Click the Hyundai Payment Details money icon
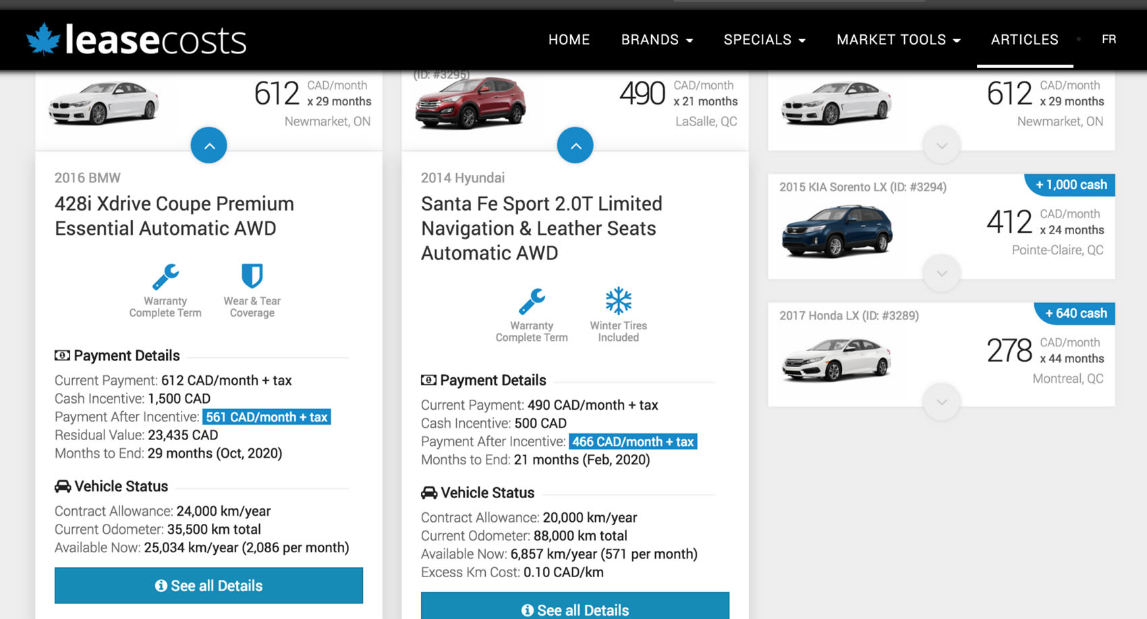 coord(428,380)
